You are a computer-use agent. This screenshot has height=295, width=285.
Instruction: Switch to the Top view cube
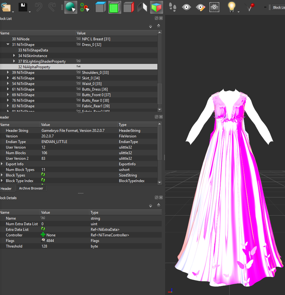click(x=101, y=7)
